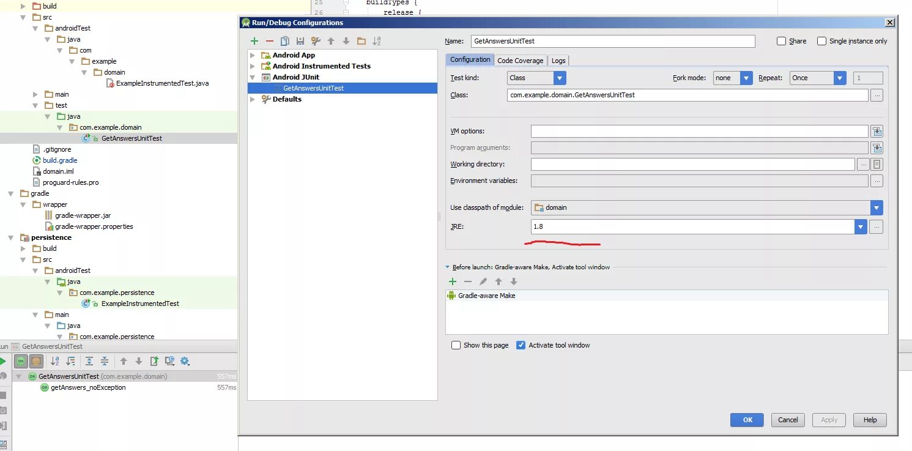Browse for an alternative JRE
The image size is (912, 451).
point(877,226)
